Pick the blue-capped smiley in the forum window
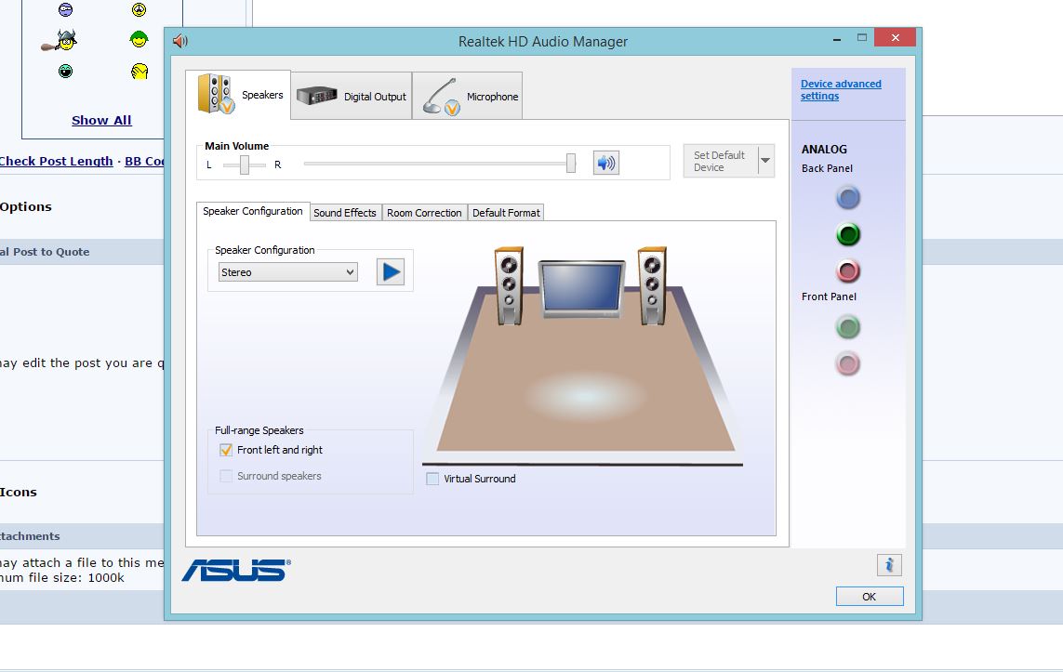The height and width of the screenshot is (672, 1063). pyautogui.click(x=65, y=9)
